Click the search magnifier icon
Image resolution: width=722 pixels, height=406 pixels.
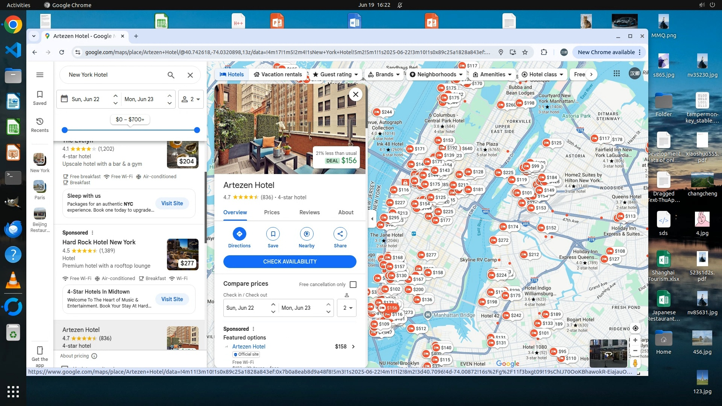171,75
